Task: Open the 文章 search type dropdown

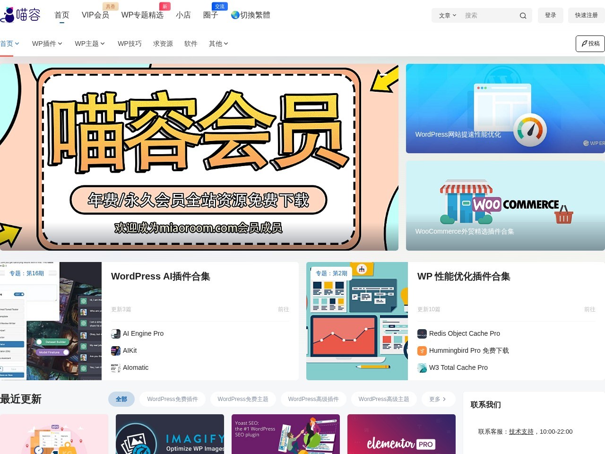Action: coord(448,16)
